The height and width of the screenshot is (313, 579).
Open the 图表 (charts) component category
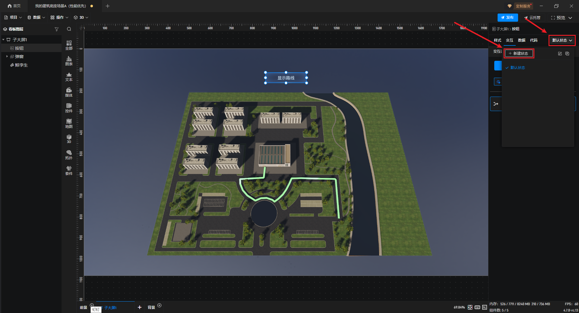click(69, 60)
